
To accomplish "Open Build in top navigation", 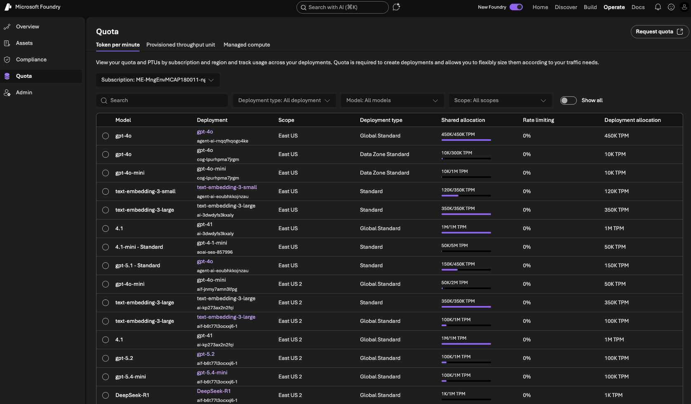I will point(590,7).
